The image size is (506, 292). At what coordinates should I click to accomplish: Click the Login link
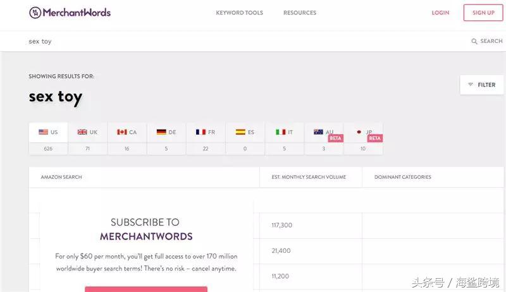tap(440, 13)
